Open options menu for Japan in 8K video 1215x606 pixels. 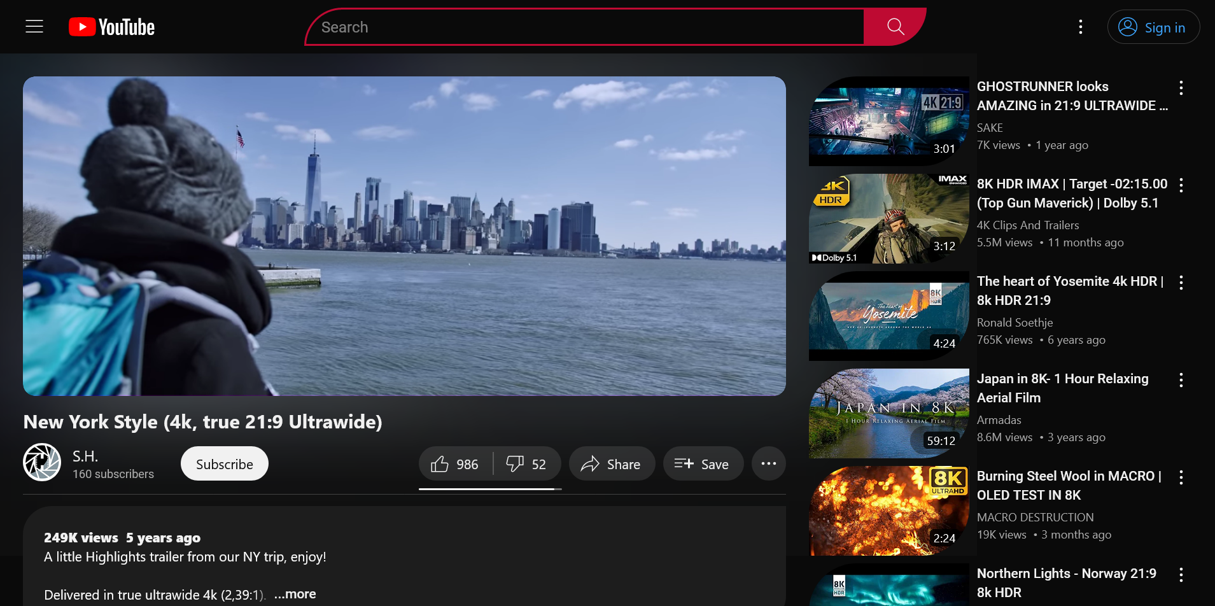pyautogui.click(x=1181, y=380)
